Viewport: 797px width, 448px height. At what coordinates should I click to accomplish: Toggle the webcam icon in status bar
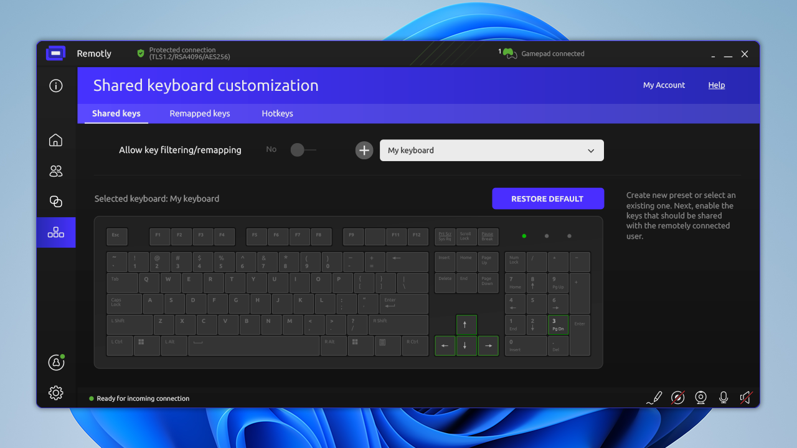700,398
